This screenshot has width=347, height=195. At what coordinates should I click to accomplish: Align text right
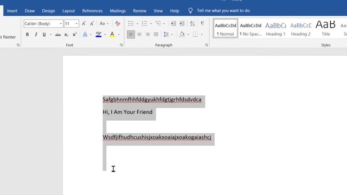point(147,35)
